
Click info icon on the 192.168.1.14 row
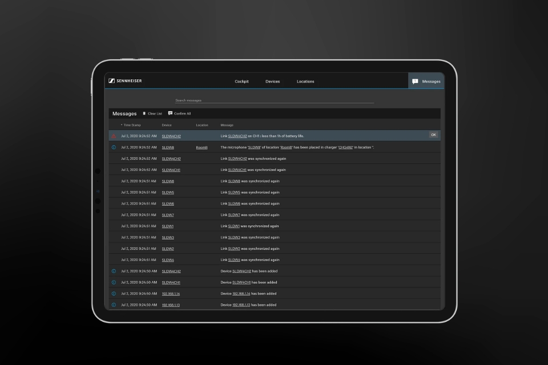114,294
